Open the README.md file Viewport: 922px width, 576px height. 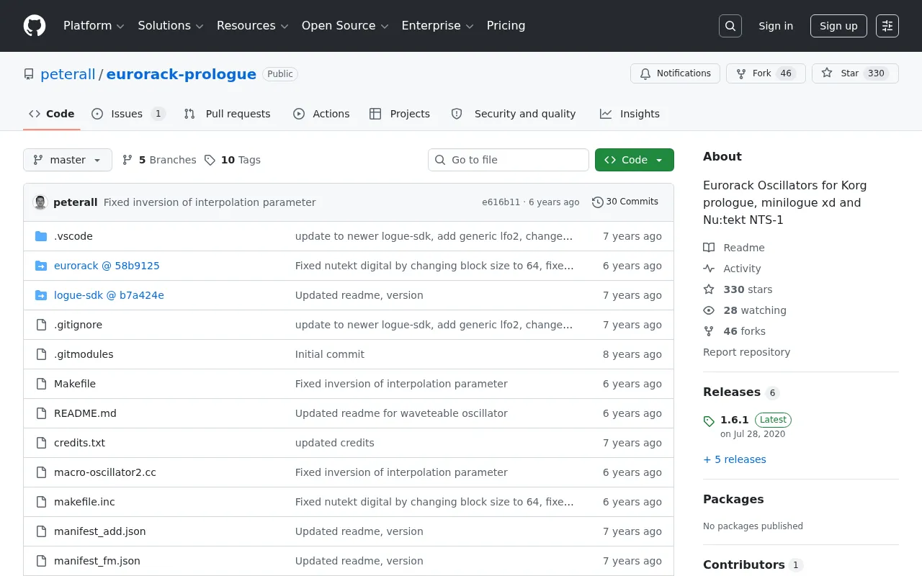(x=85, y=413)
